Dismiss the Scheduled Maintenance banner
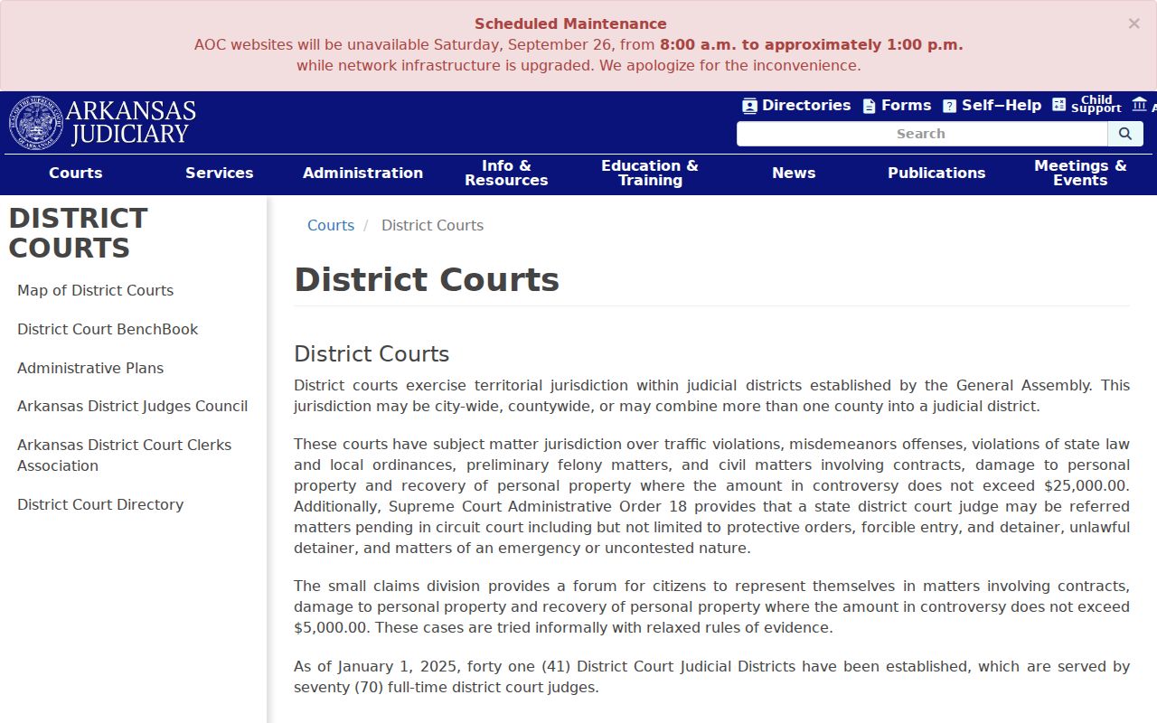 click(1133, 23)
